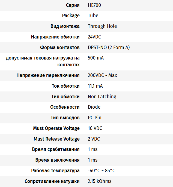173x187 pixels.
Task: Click the Серия row label
Action: click(x=73, y=5)
